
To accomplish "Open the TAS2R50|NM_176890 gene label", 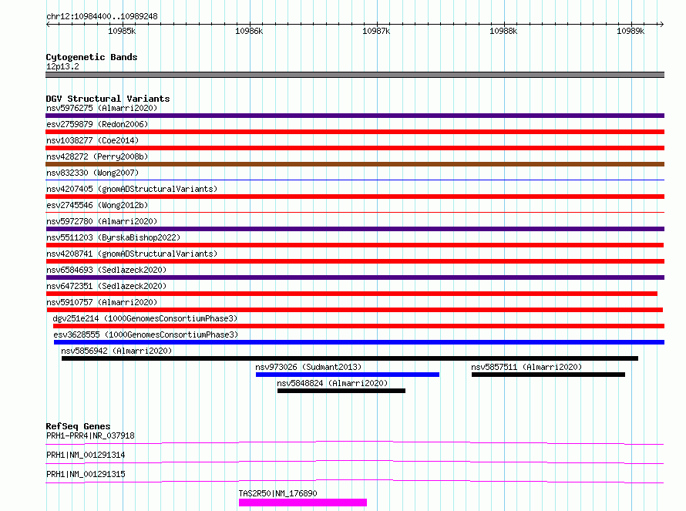I will tap(277, 493).
